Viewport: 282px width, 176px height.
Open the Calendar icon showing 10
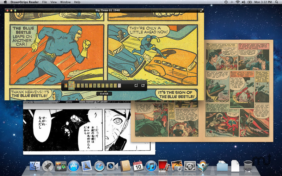tap(138, 166)
